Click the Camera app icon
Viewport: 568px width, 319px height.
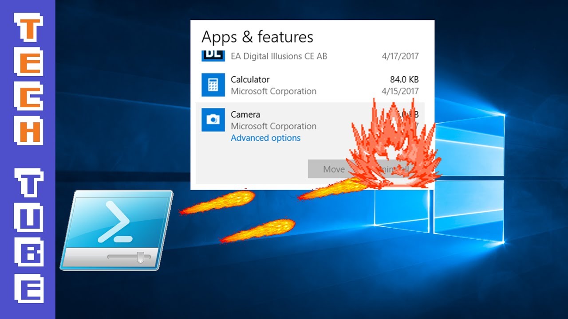click(x=213, y=120)
